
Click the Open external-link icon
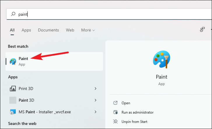115,103
